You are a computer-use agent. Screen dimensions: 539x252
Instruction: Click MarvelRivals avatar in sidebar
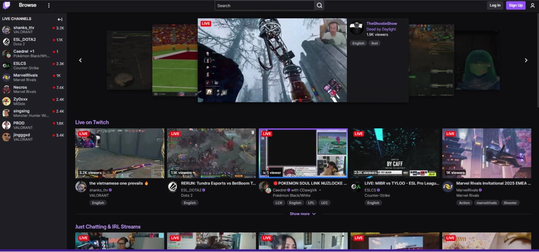coord(6,78)
